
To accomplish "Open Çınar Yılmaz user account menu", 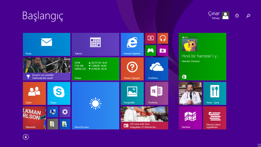I will point(219,16).
